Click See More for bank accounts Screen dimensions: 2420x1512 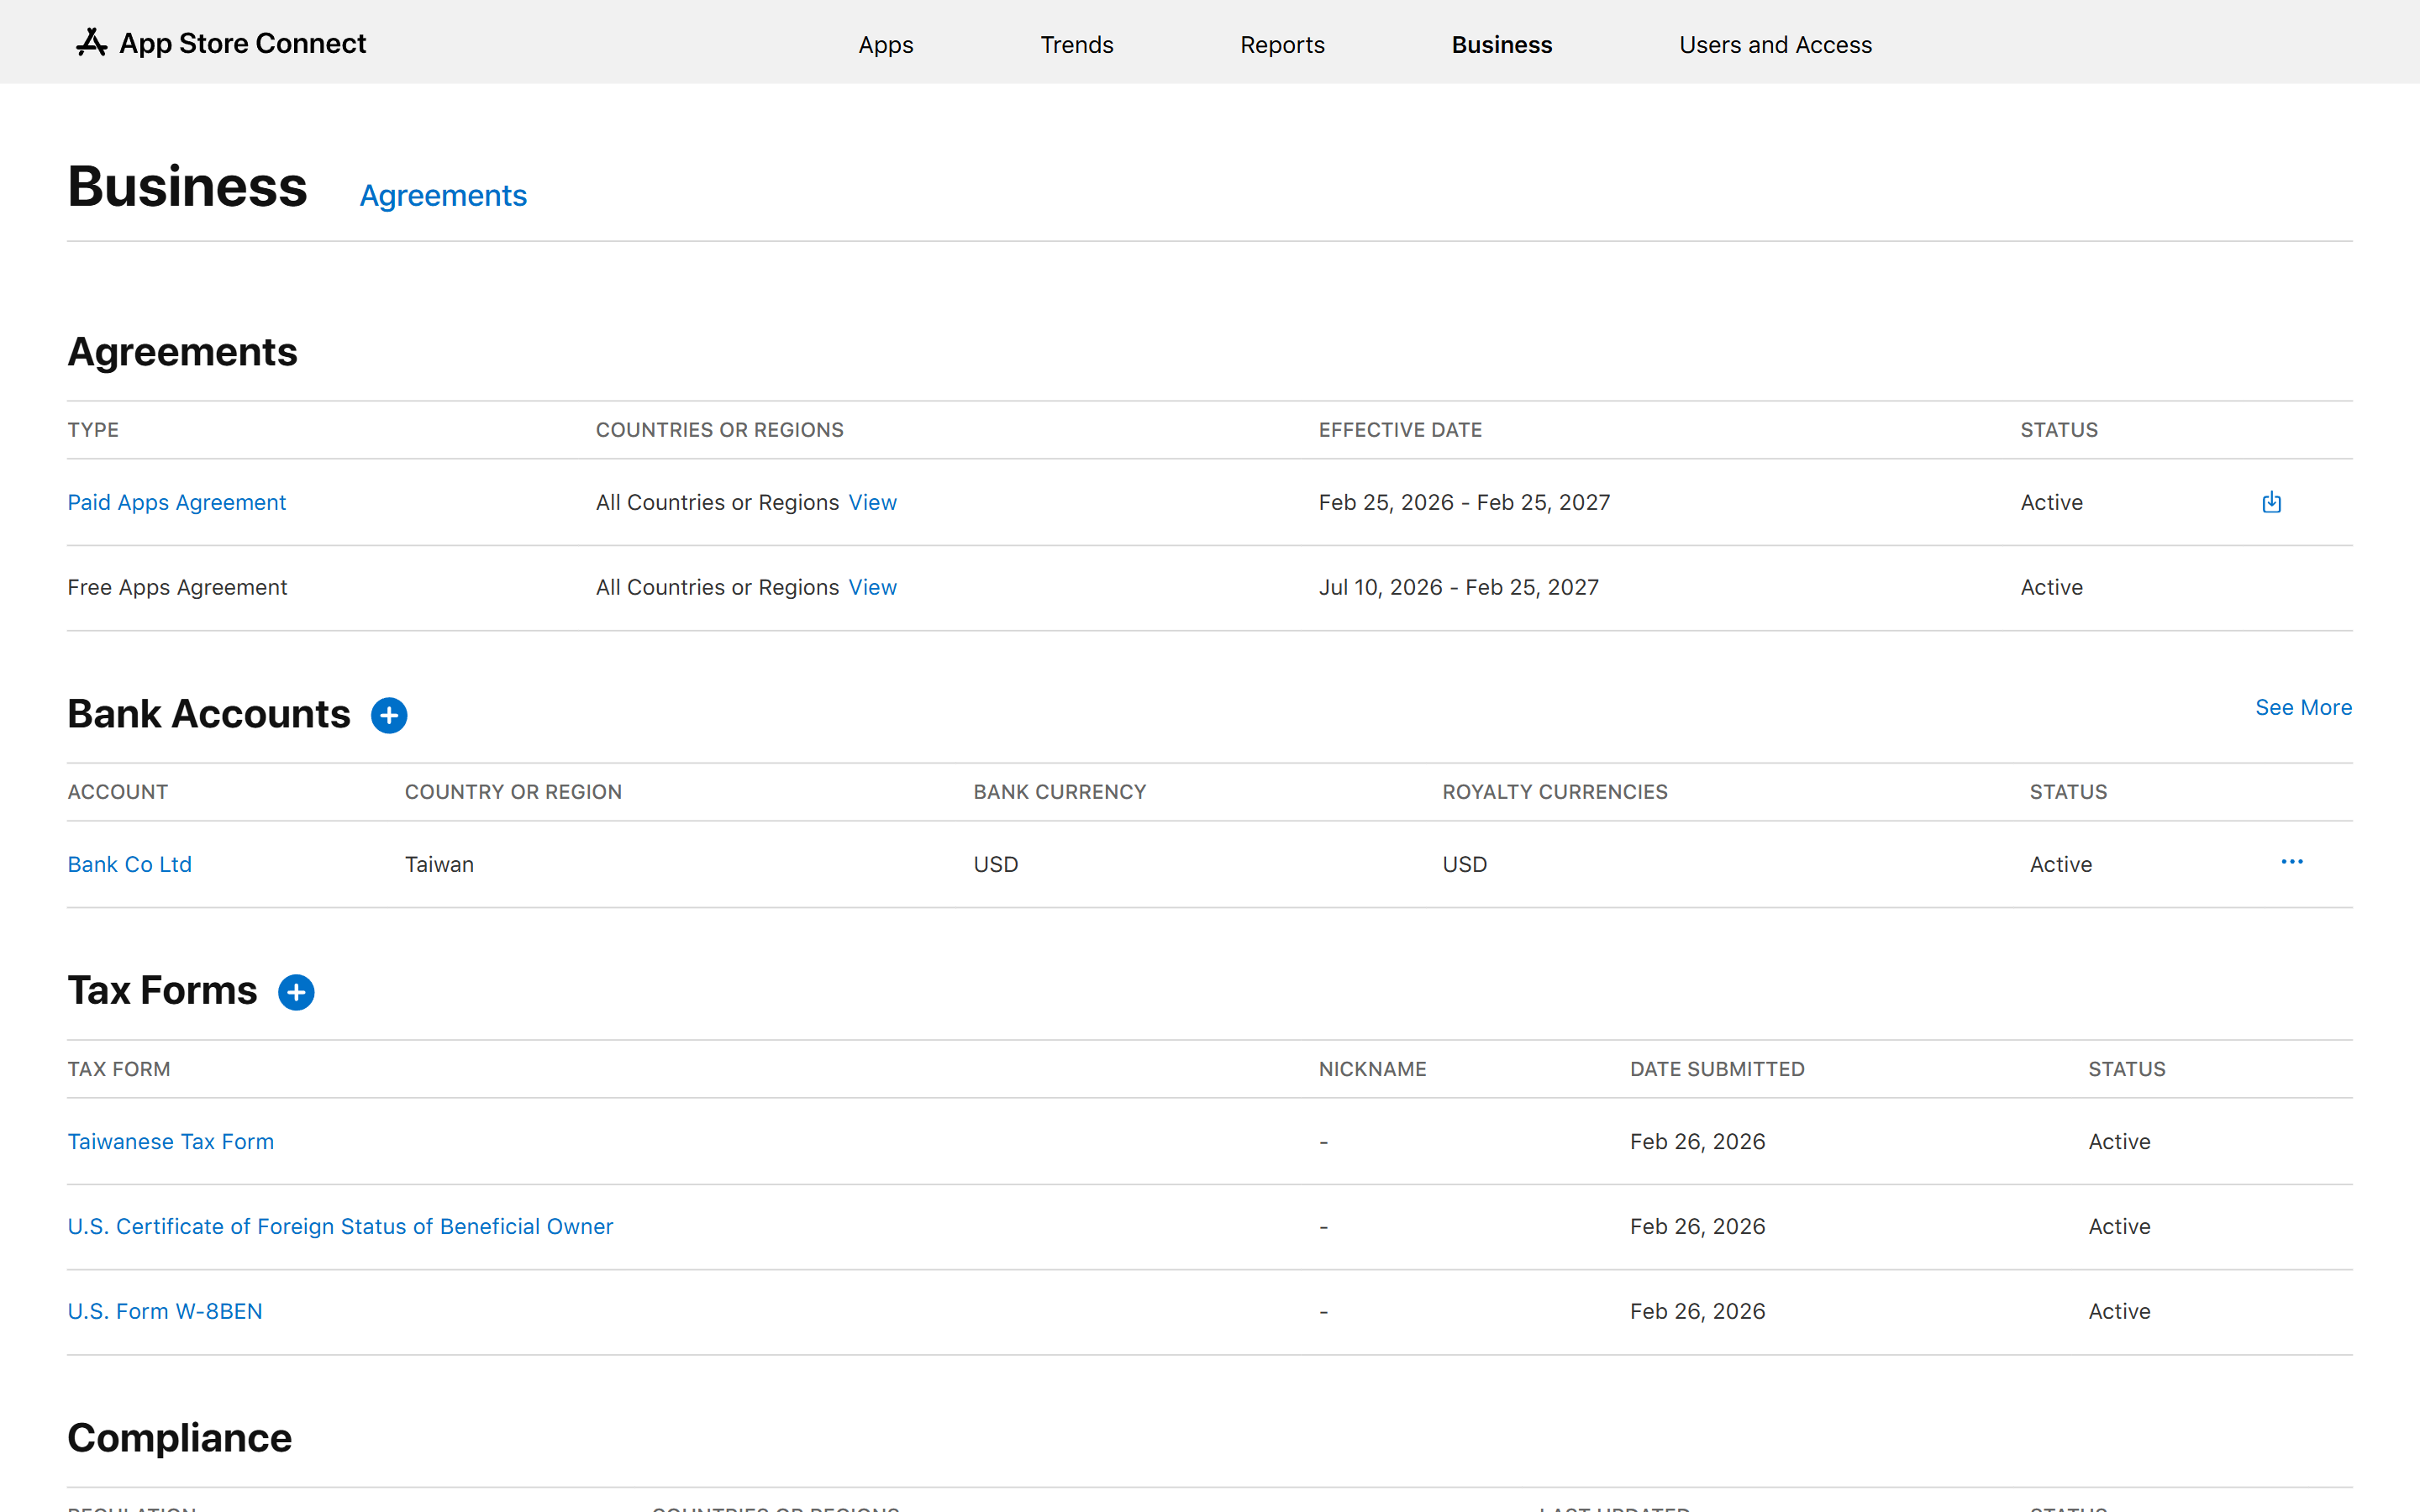(x=2303, y=708)
